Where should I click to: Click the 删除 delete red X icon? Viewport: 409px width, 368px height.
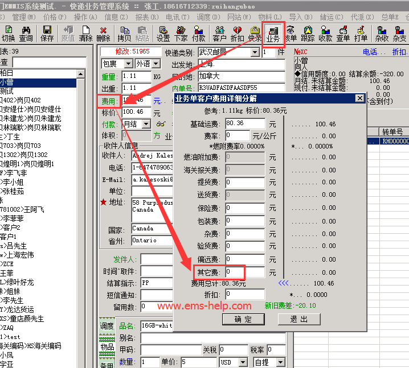point(104,34)
